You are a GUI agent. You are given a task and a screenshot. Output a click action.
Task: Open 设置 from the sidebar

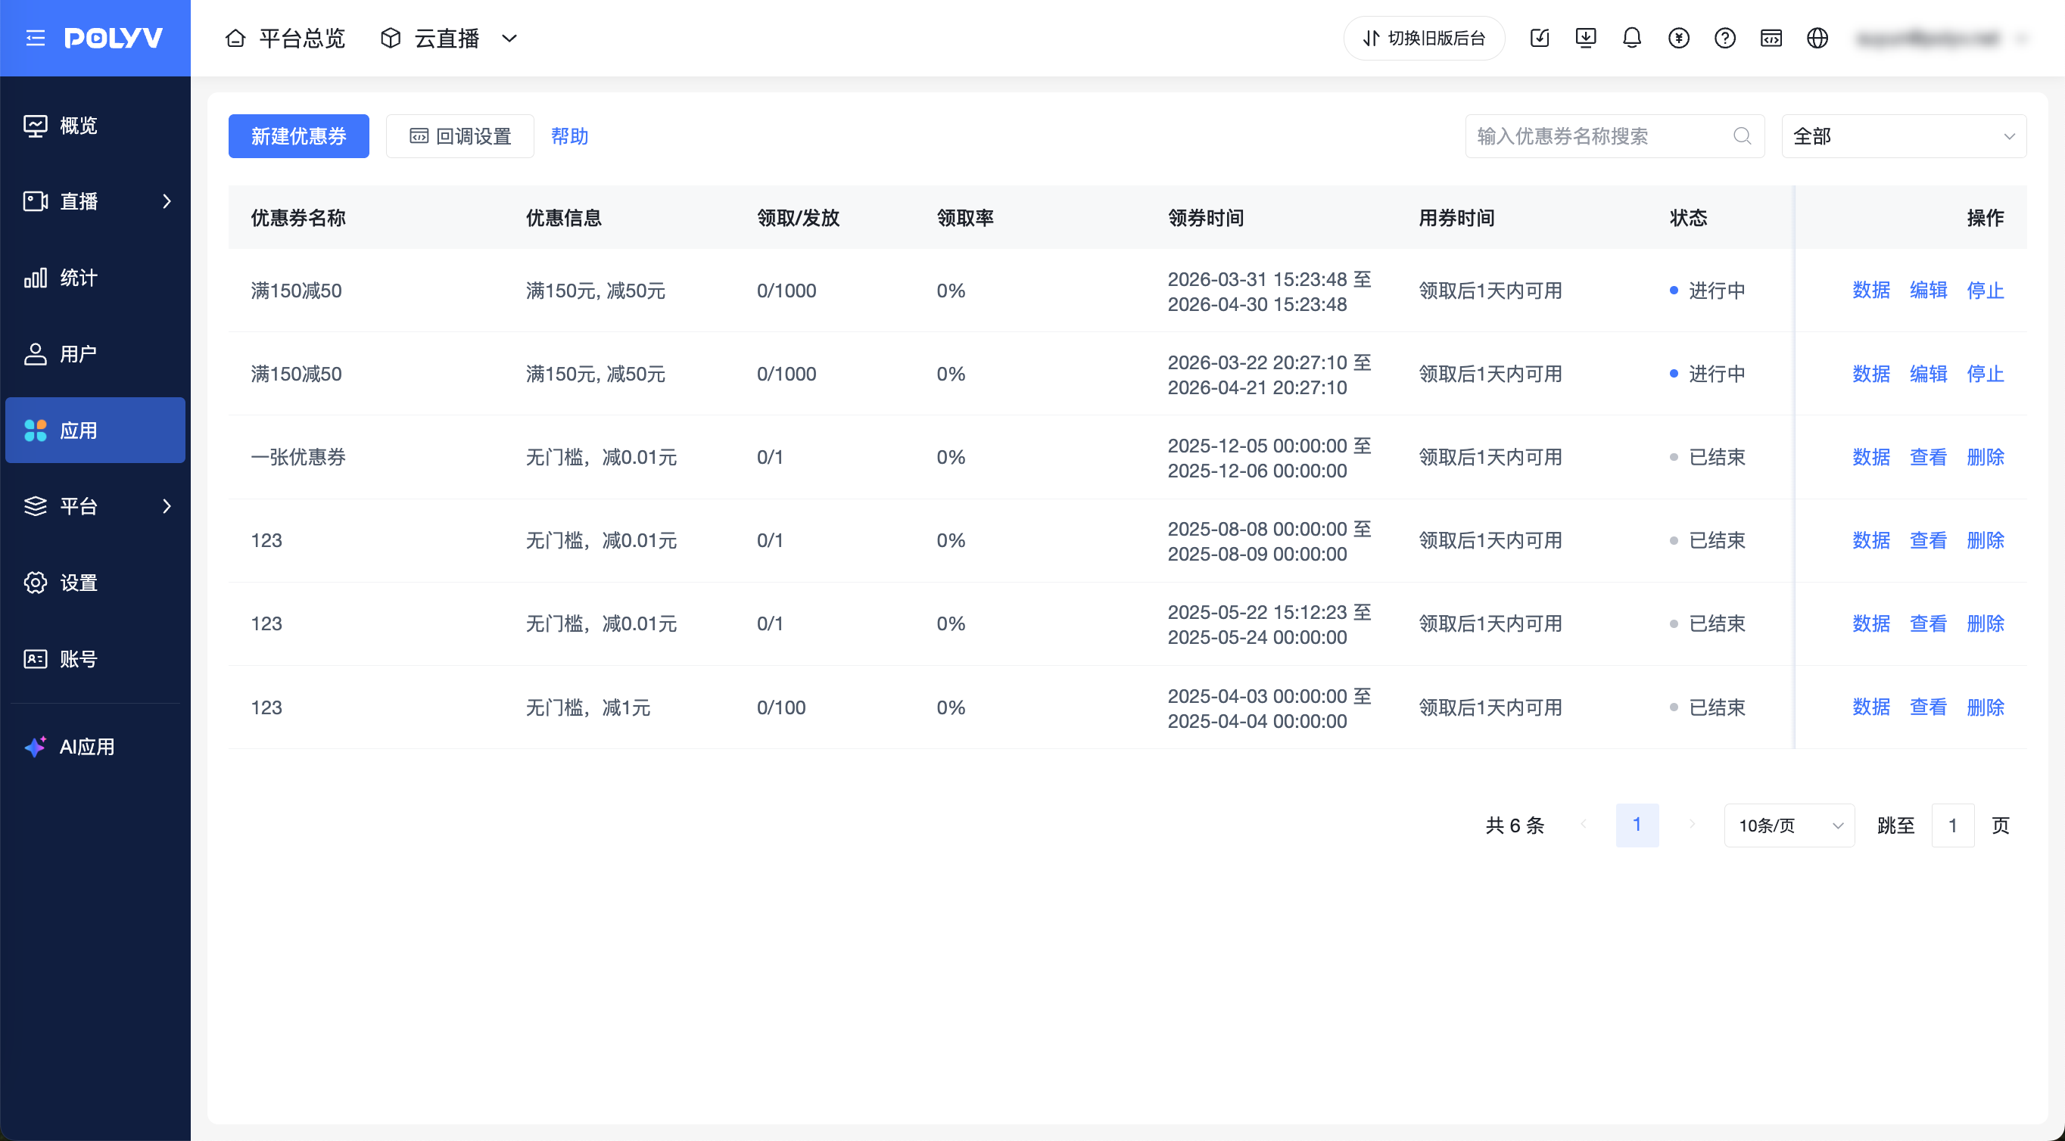pos(95,583)
